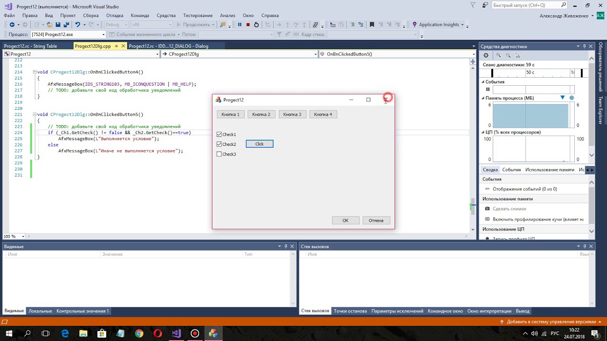Close the Progect12Dlg.cpp tab

pyautogui.click(x=123, y=46)
